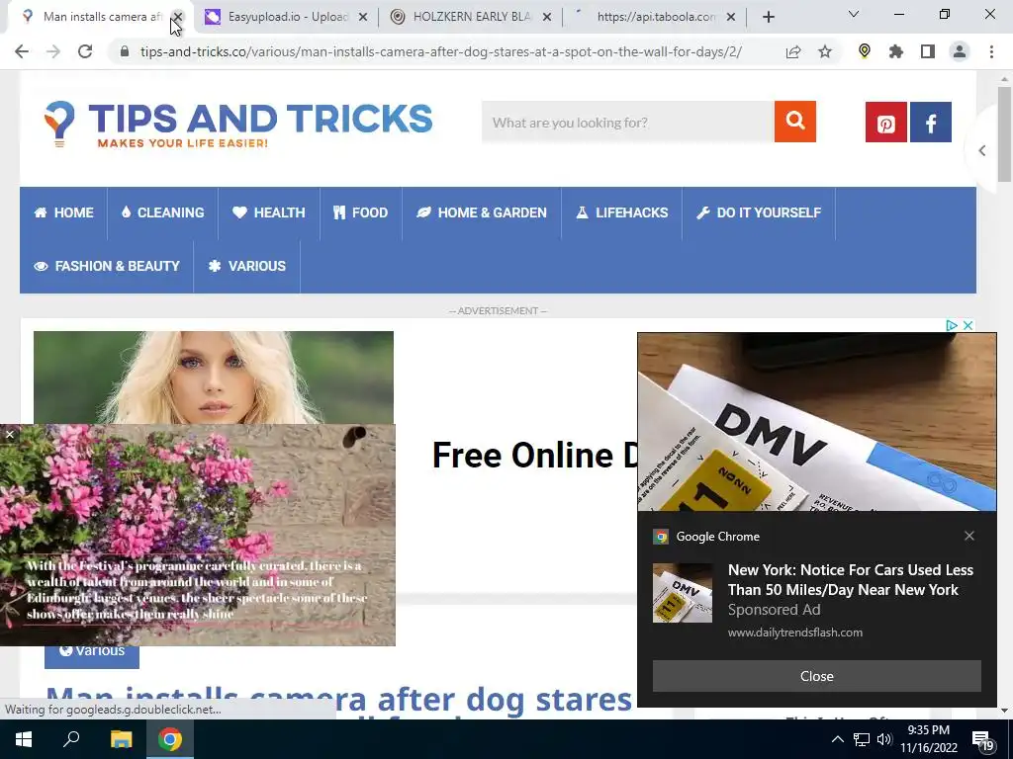Open the Extensions puzzle icon
The height and width of the screenshot is (759, 1013).
click(x=896, y=51)
